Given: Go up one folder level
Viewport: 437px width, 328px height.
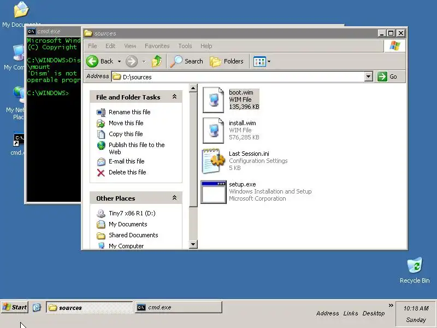Looking at the screenshot, I should click(157, 61).
